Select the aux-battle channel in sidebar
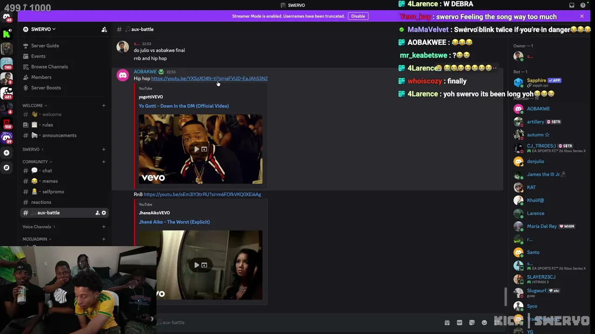The image size is (595, 334). click(65, 212)
